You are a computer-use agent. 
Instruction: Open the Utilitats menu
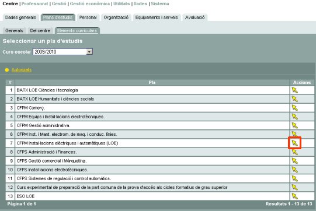[x=121, y=3]
